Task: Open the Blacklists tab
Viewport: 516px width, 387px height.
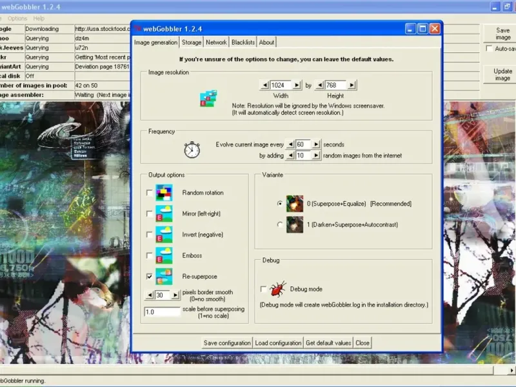Action: tap(243, 43)
